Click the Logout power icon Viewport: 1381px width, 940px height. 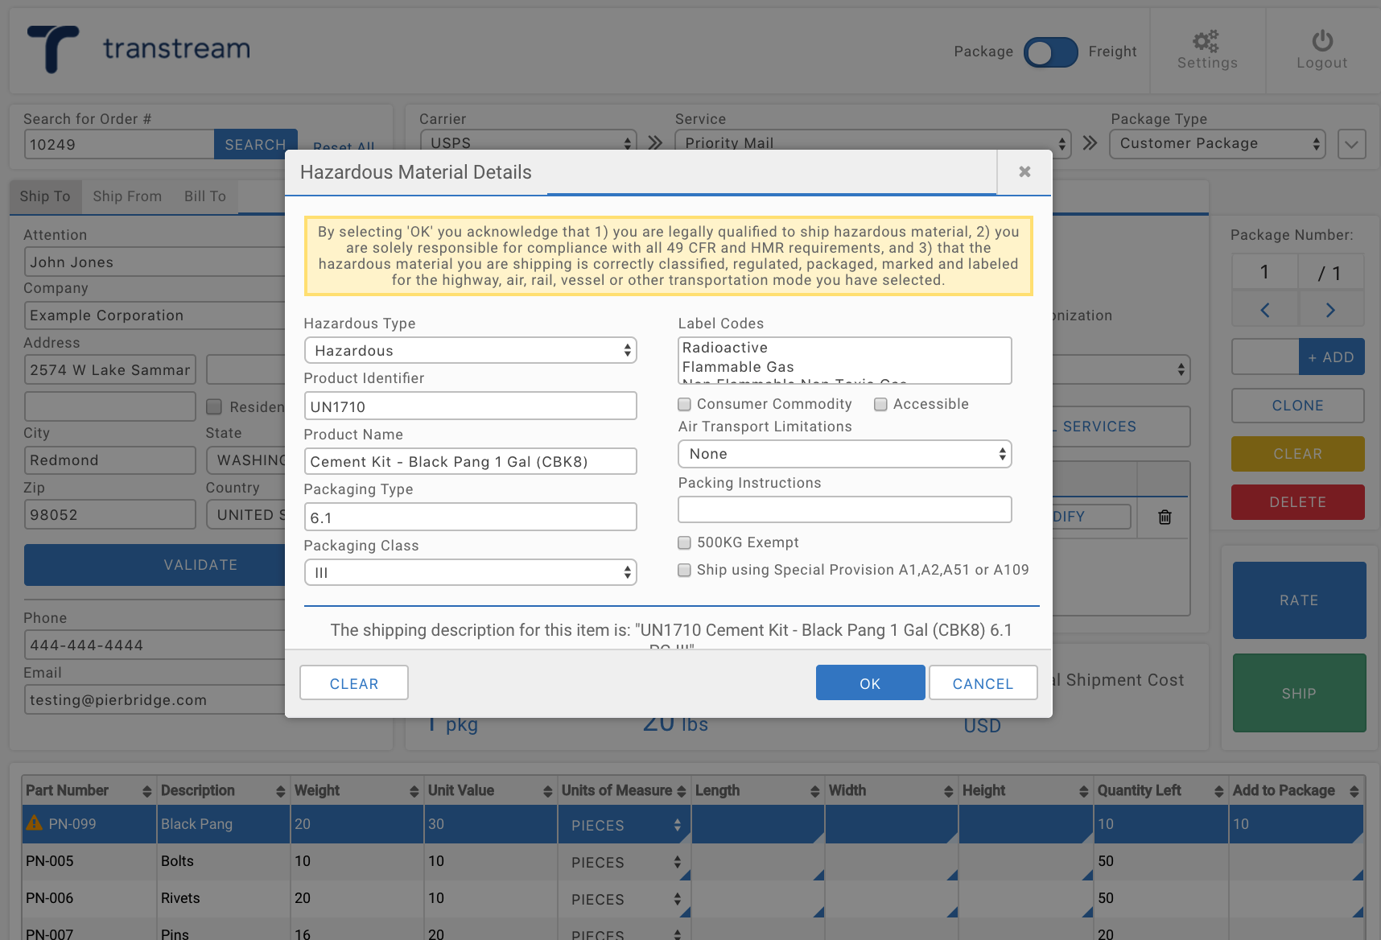point(1321,41)
